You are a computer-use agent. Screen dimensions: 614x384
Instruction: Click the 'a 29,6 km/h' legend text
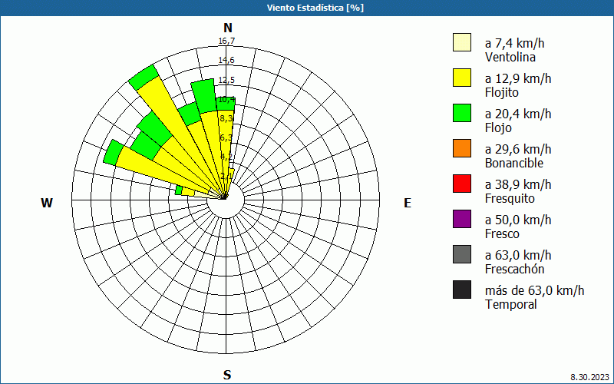point(518,149)
